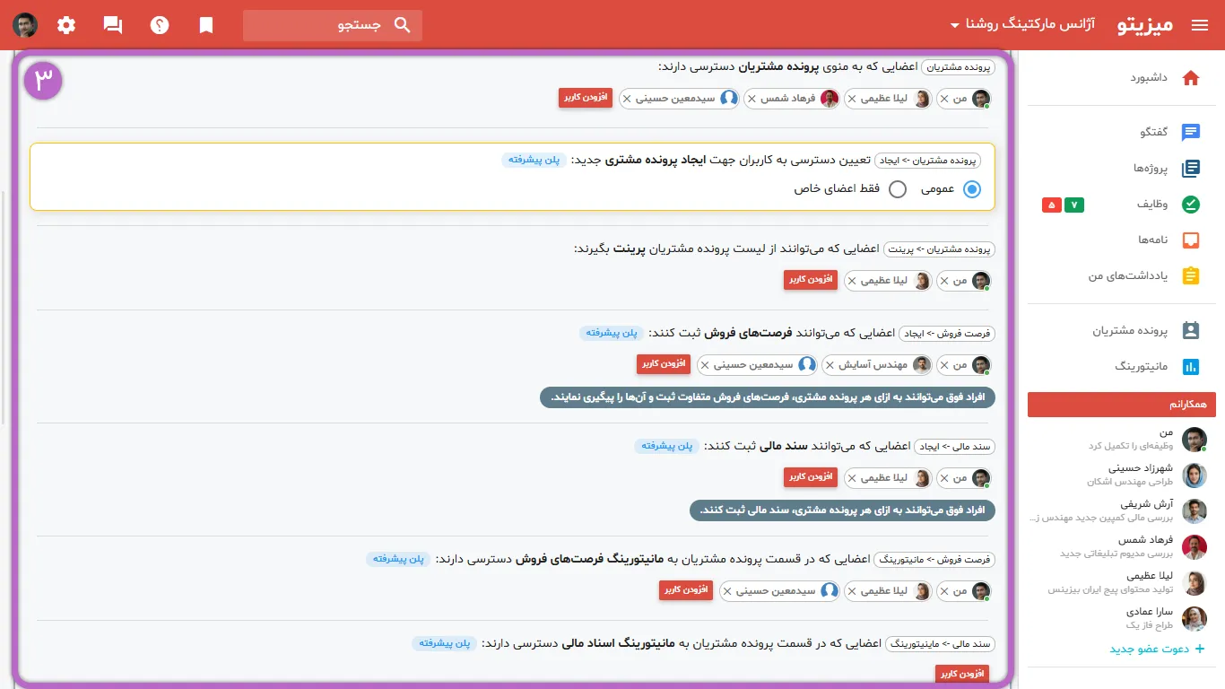Screen dimensions: 1225x689
Task: Open the bookmark icon in the top bar
Action: [206, 25]
